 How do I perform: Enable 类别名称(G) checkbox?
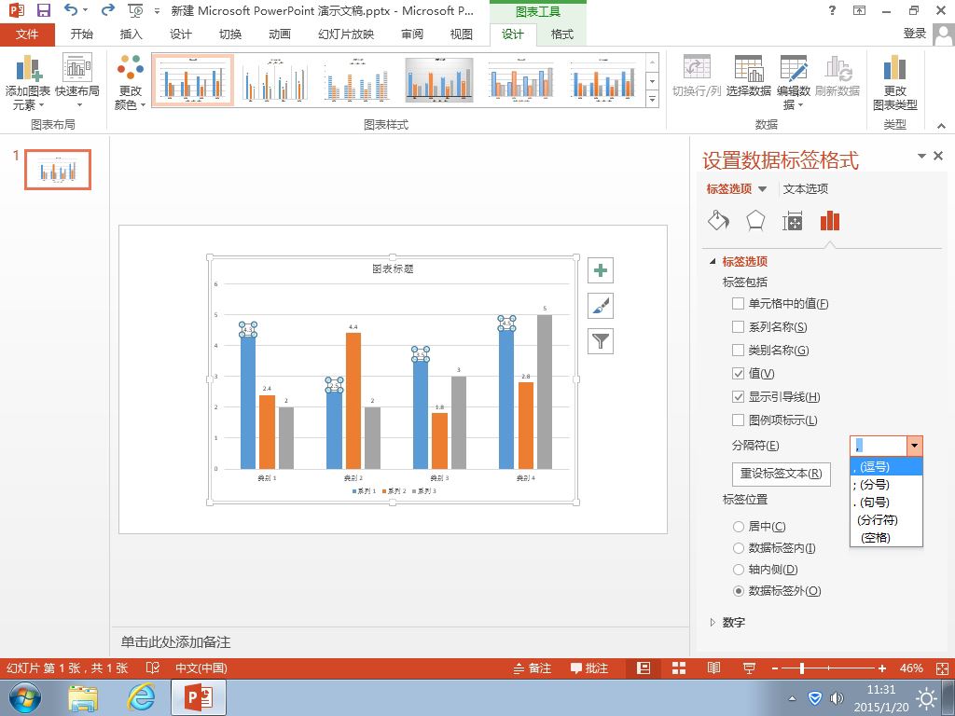click(x=739, y=351)
